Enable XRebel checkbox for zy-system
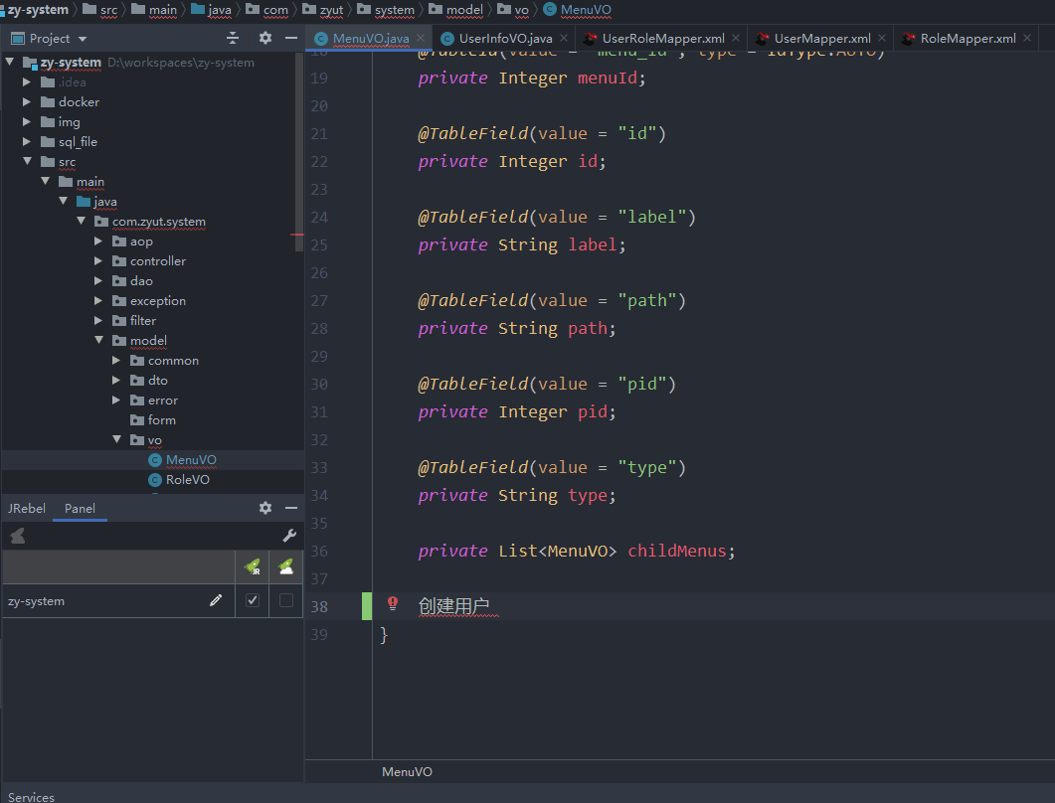The image size is (1055, 803). [285, 600]
